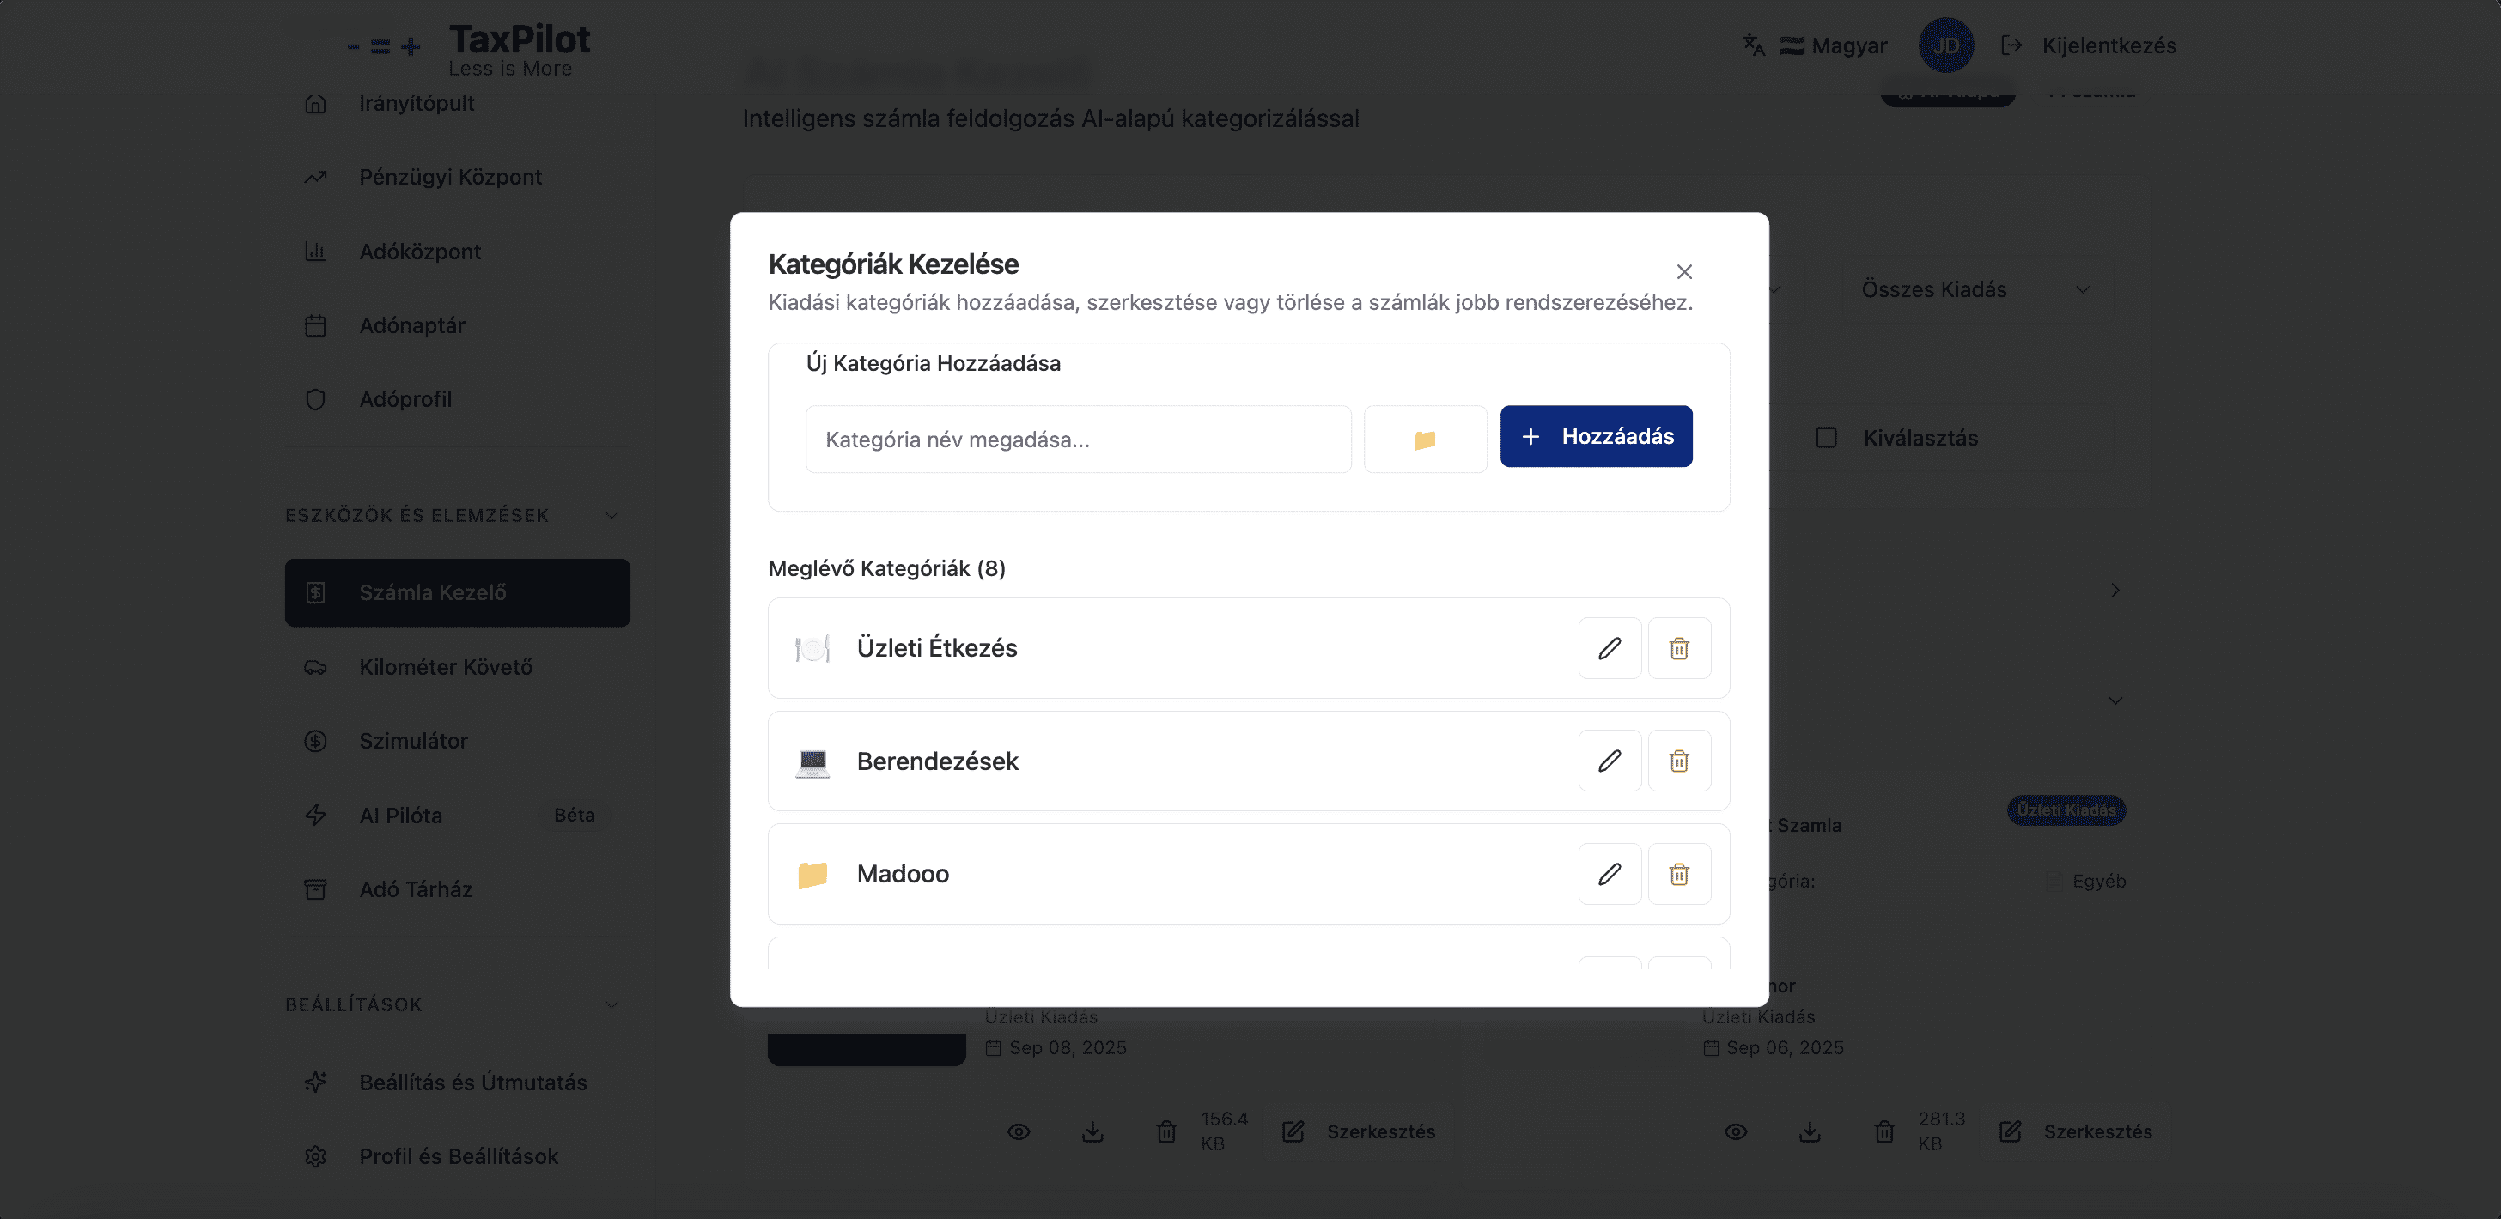Screen dimensions: 2501x1219
Task: Toggle eye view icon of 281.3 KB invoice
Action: click(x=1735, y=1131)
